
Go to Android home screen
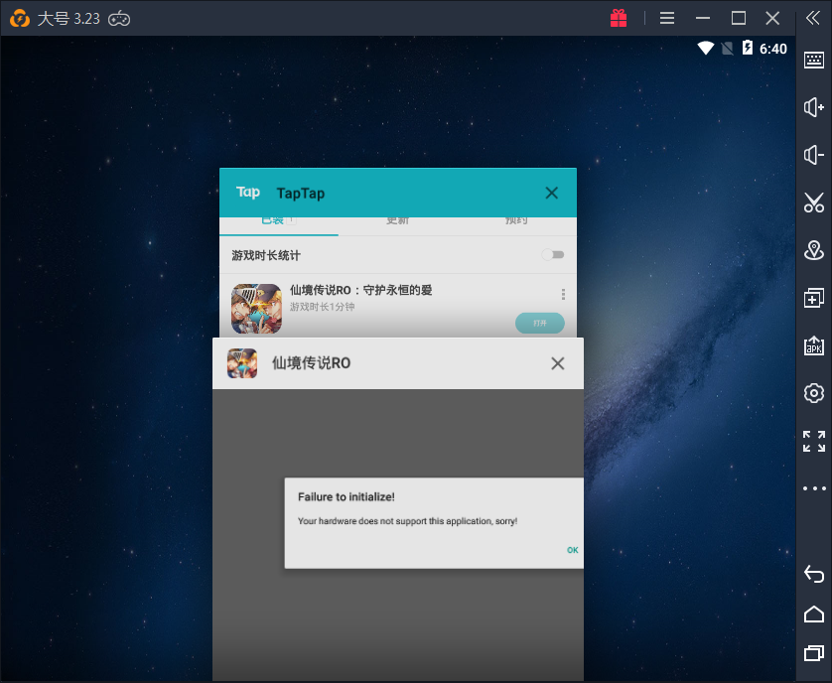[x=814, y=614]
